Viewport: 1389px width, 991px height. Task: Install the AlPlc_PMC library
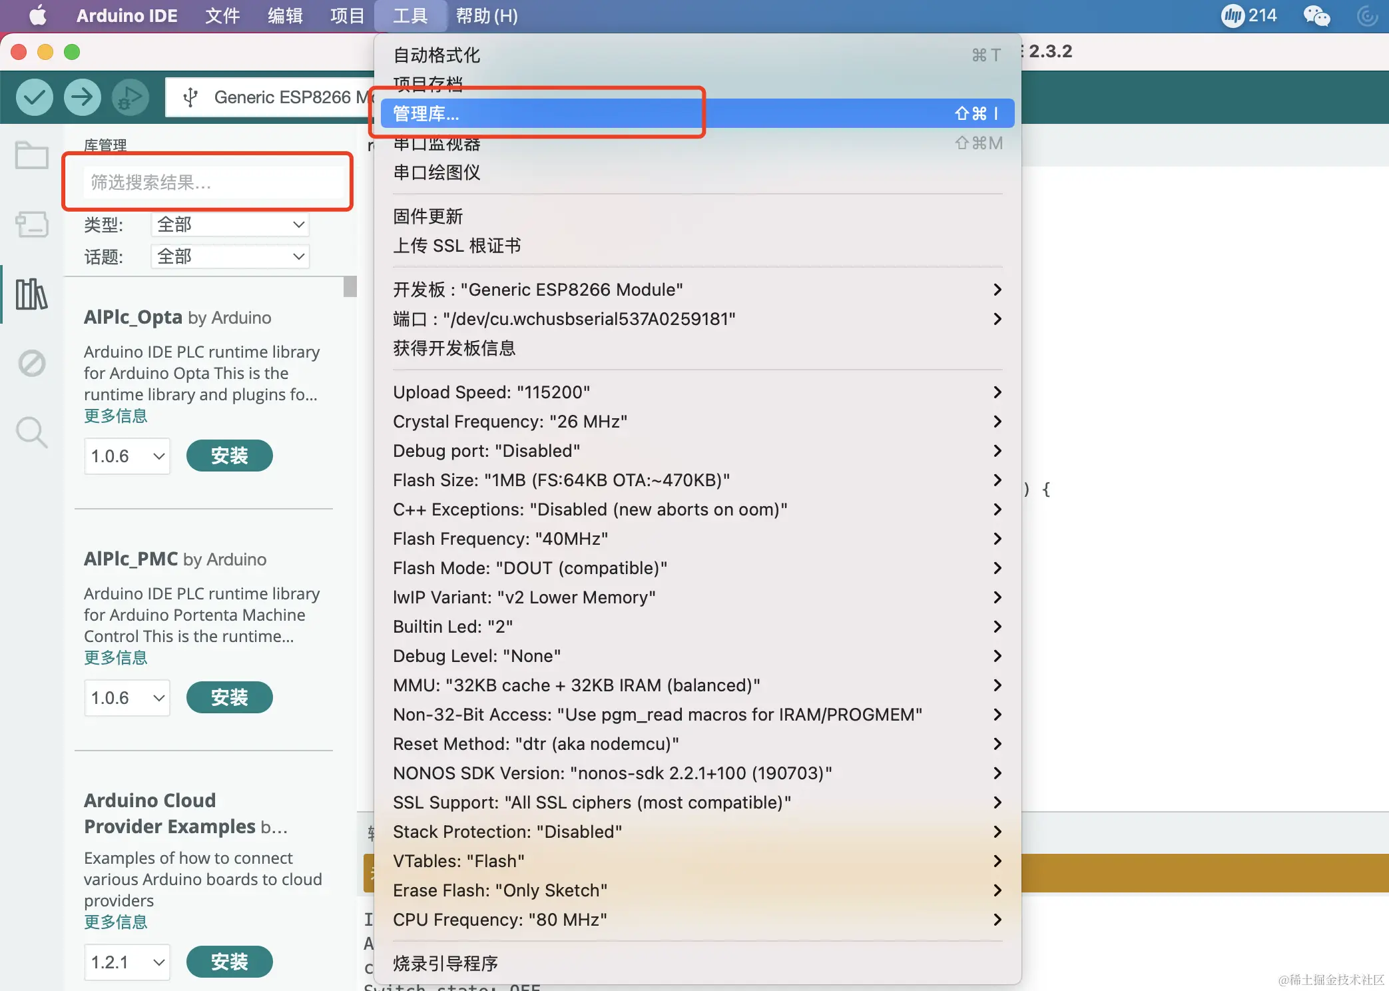229,697
